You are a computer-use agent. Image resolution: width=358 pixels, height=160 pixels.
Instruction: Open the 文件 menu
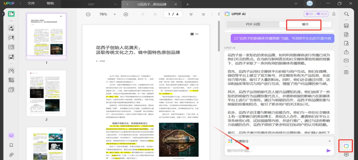pyautogui.click(x=31, y=4)
